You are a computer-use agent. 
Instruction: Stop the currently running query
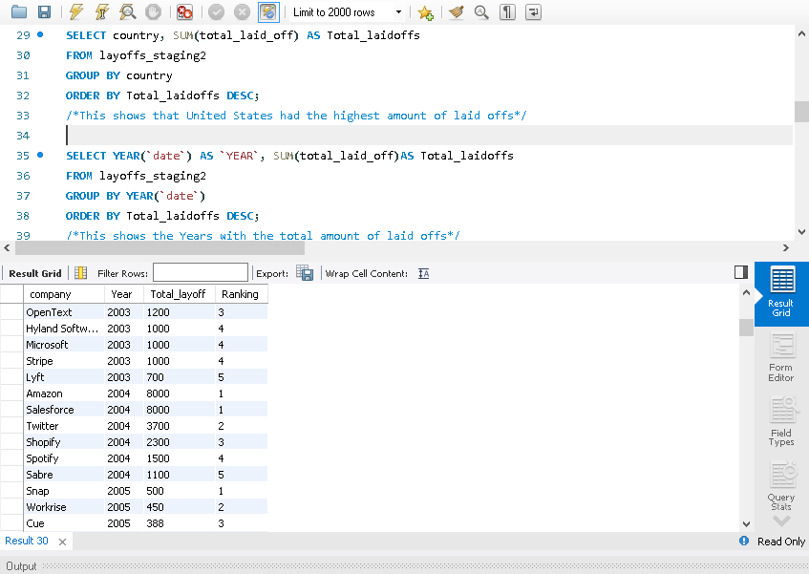[154, 12]
